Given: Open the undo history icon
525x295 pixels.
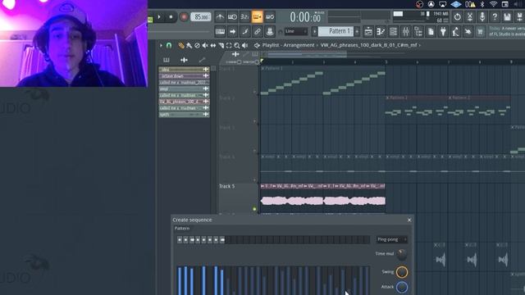Looking at the screenshot, I should 458,16.
